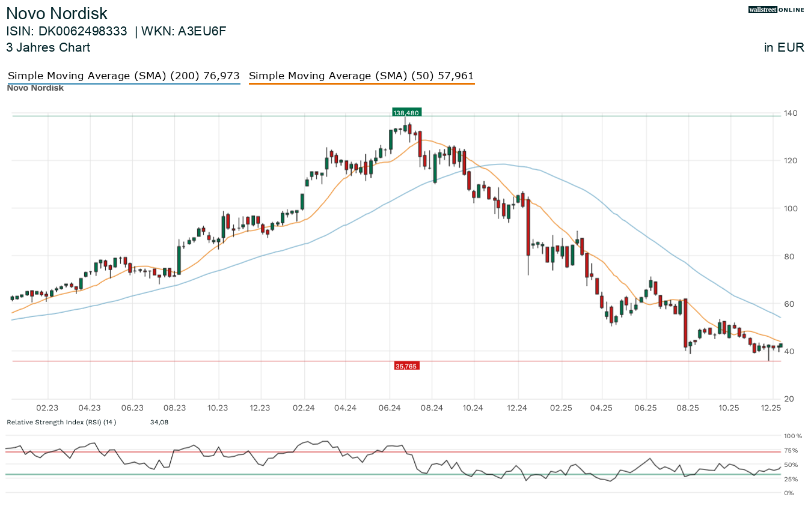Click the 06.24 date on time axis
This screenshot has width=811, height=509.
click(x=390, y=408)
